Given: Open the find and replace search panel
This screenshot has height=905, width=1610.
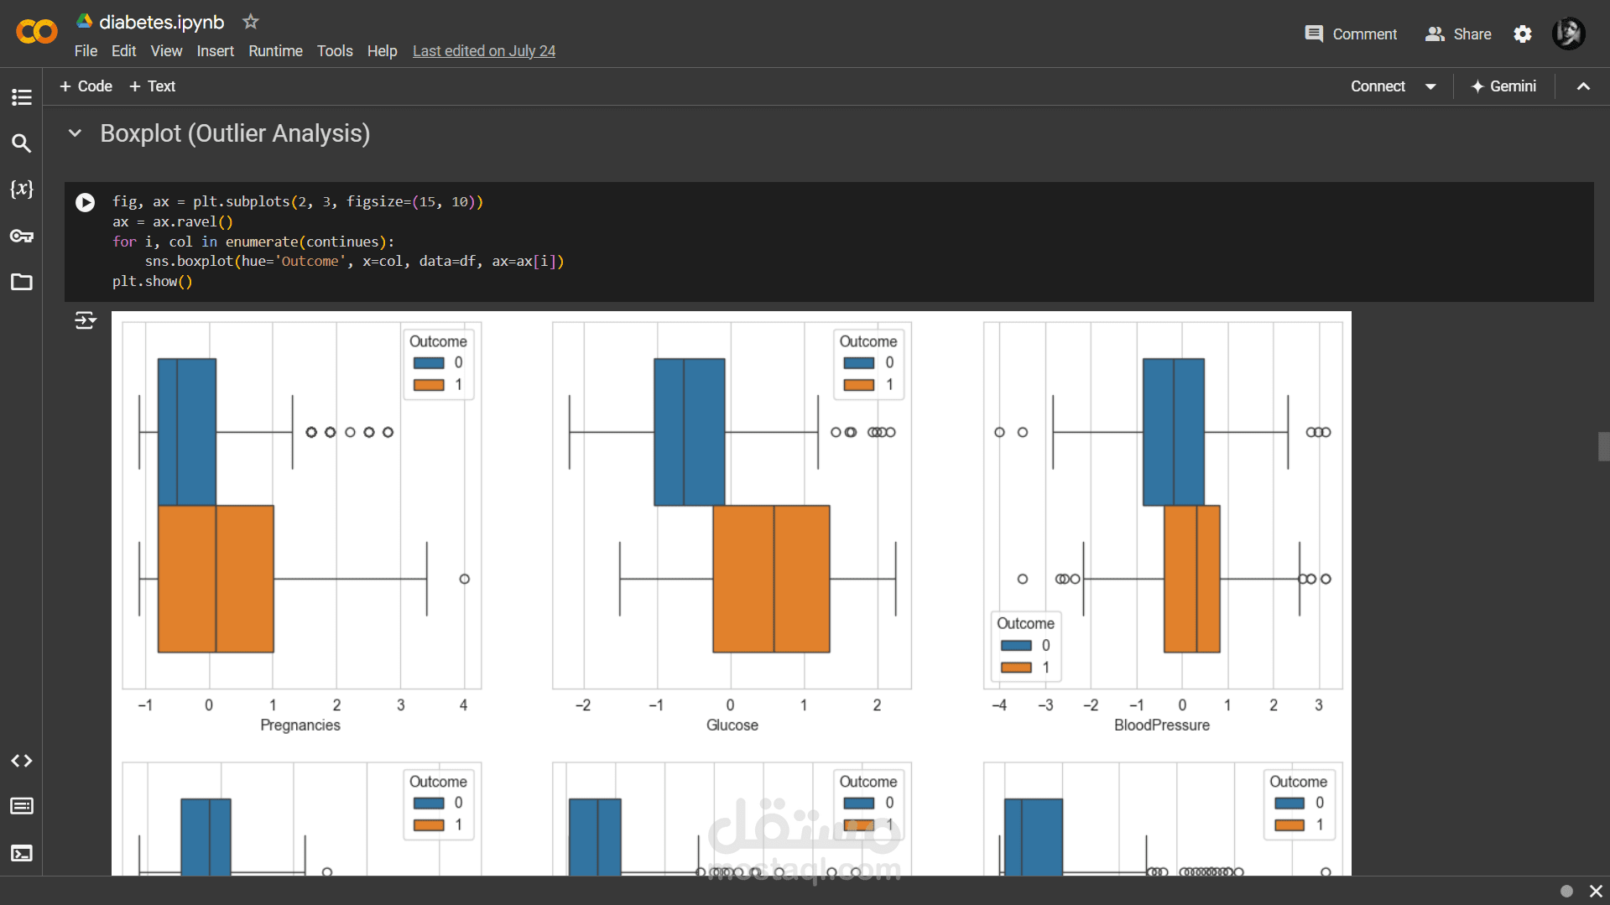Looking at the screenshot, I should [22, 143].
